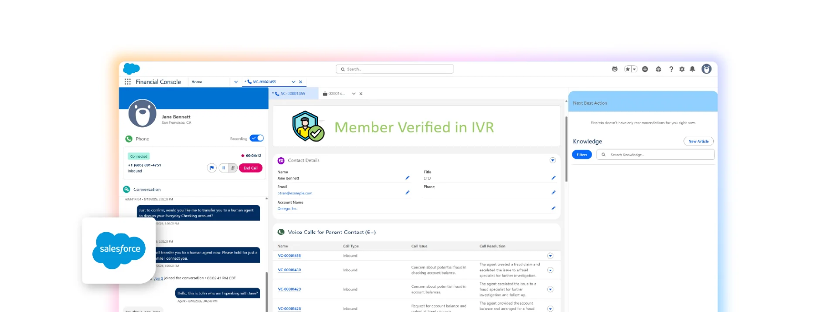Open voice call VC-00001428
This screenshot has height=312, width=837.
pos(289,309)
